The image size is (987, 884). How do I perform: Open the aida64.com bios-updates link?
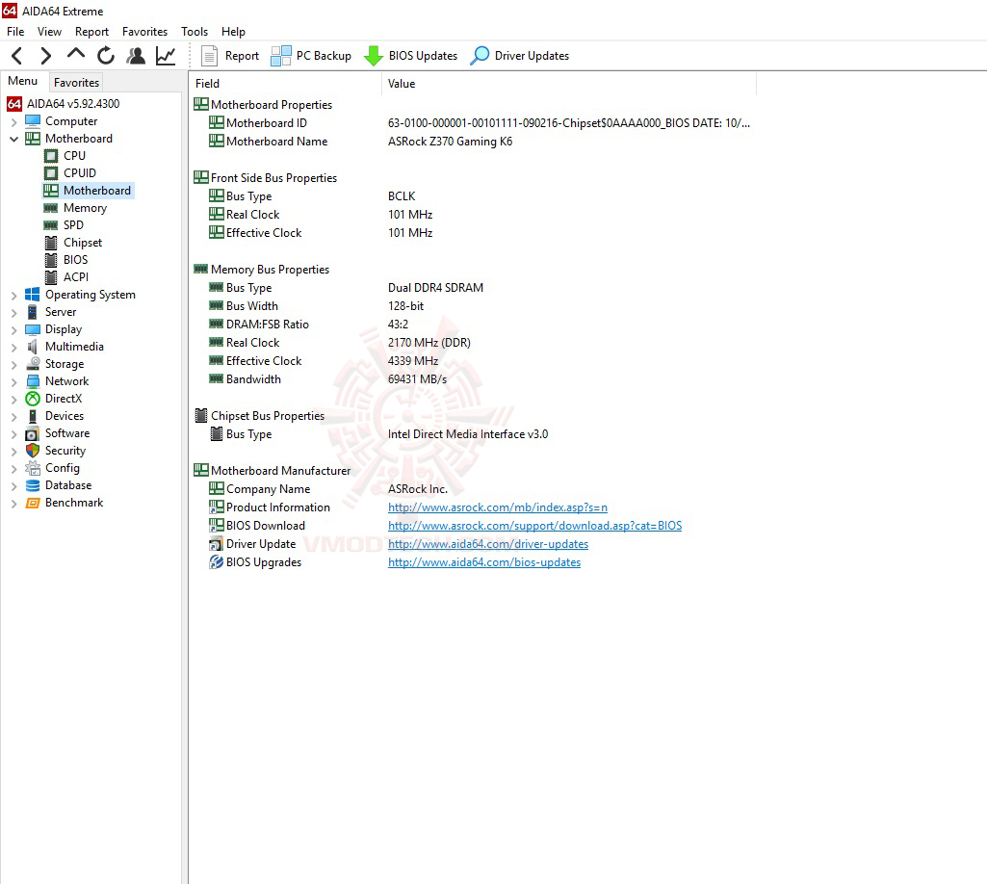point(484,562)
